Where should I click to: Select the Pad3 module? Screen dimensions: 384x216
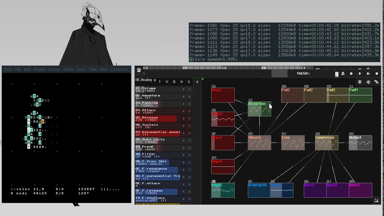(x=338, y=95)
